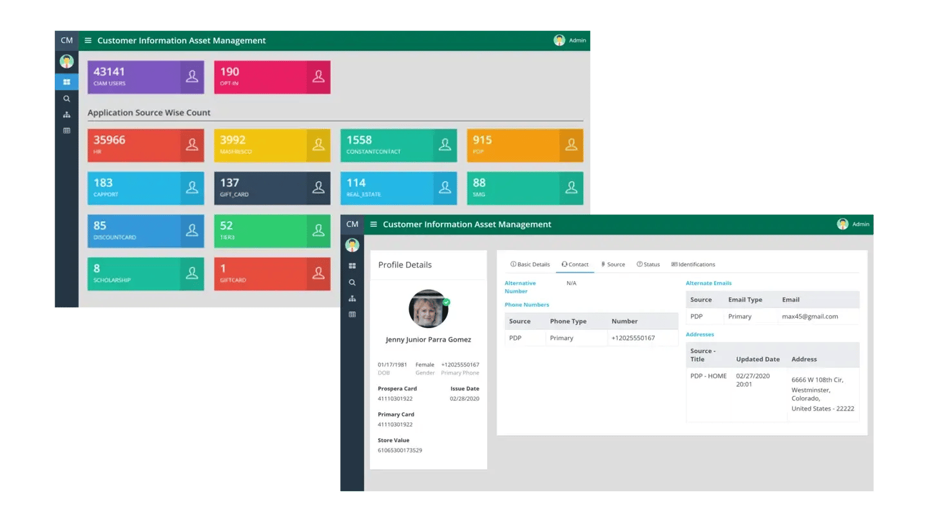This screenshot has width=928, height=522.
Task: Click the search icon in the profile window sidebar
Action: (x=352, y=282)
